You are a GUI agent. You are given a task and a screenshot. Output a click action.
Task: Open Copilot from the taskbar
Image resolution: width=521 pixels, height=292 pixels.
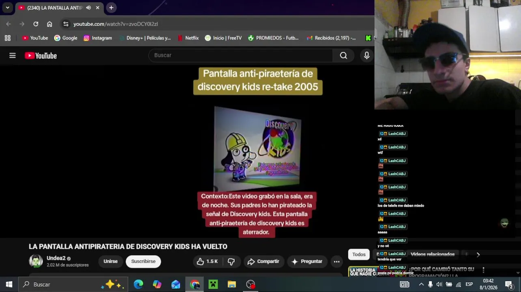[x=157, y=284]
